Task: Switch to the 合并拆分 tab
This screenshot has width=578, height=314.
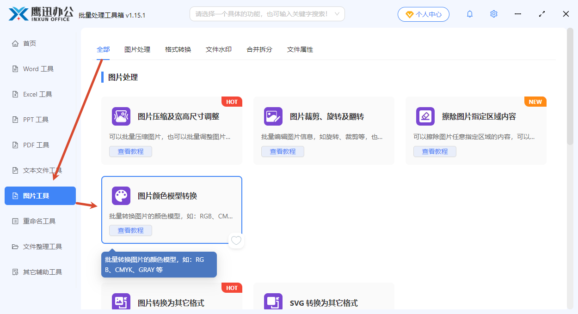Action: click(259, 49)
